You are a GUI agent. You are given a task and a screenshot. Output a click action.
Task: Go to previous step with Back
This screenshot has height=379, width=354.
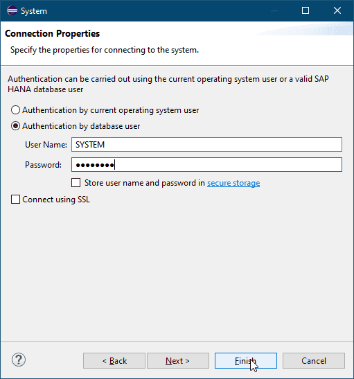click(114, 360)
